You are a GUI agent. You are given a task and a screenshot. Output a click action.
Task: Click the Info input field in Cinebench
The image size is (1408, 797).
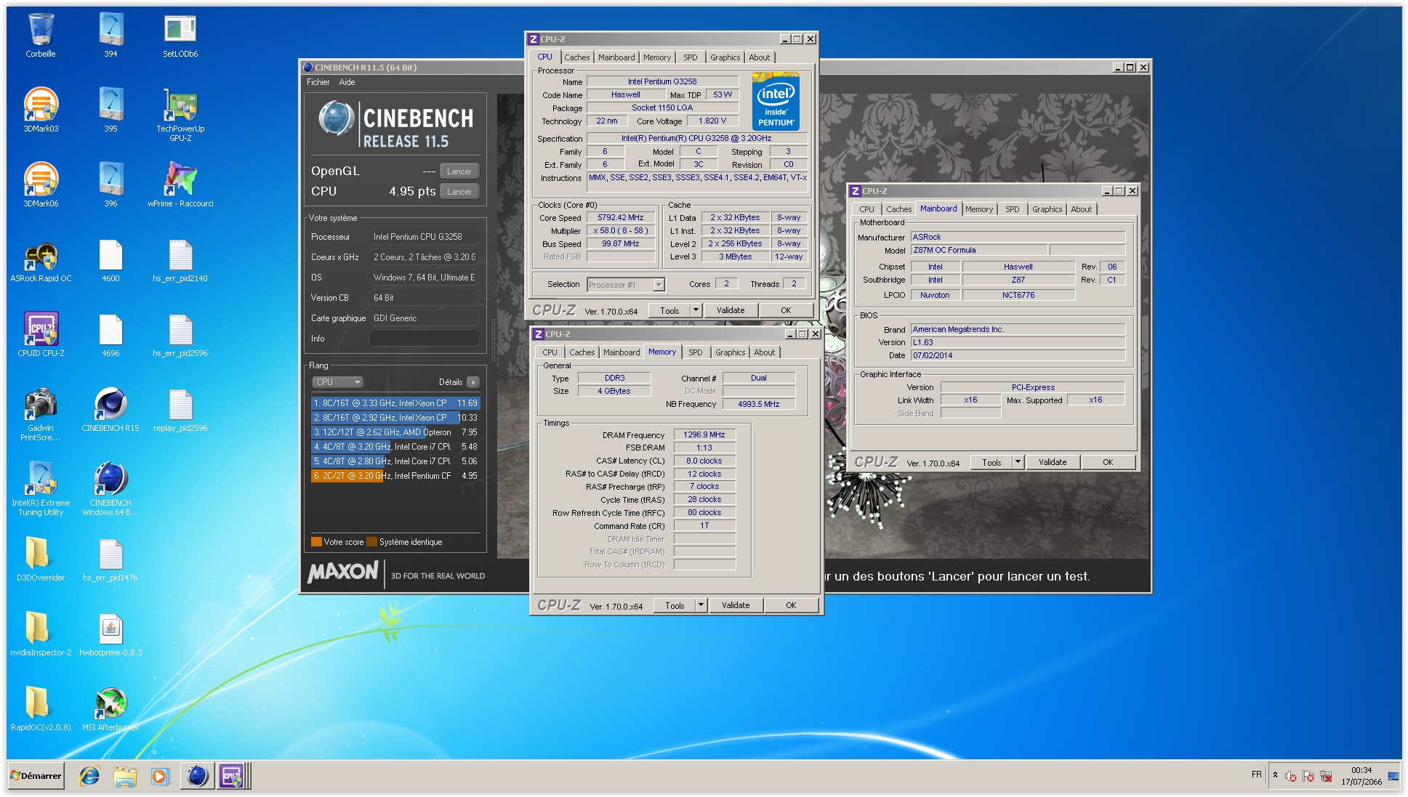tap(424, 339)
